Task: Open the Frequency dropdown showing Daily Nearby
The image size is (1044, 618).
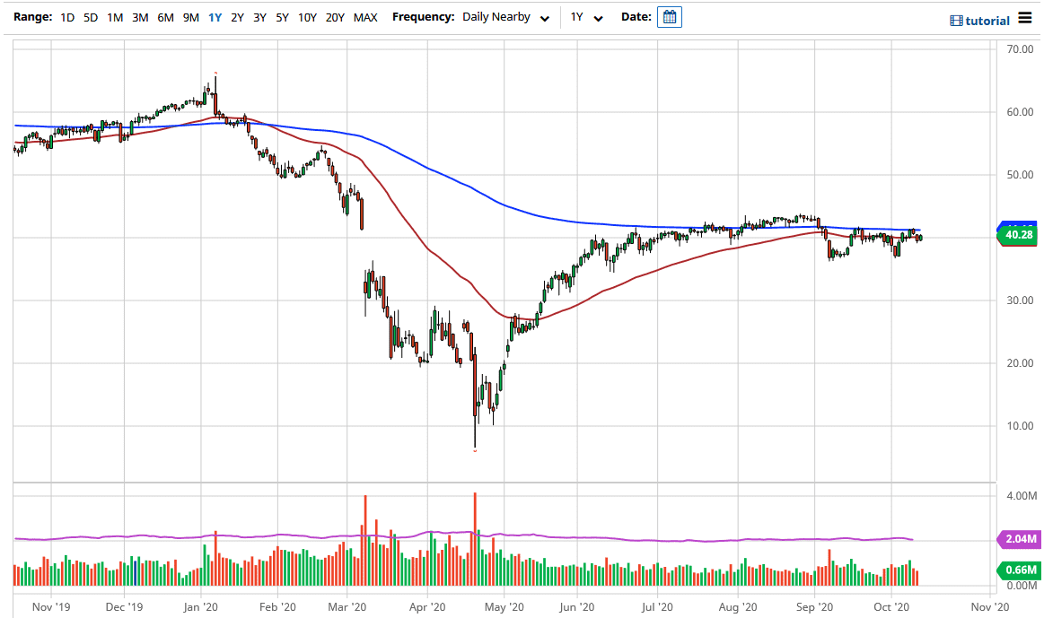Action: [x=498, y=17]
